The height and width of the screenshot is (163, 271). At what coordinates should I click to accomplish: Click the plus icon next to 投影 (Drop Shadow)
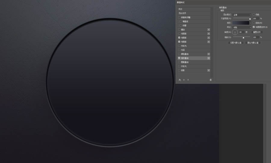(x=209, y=70)
